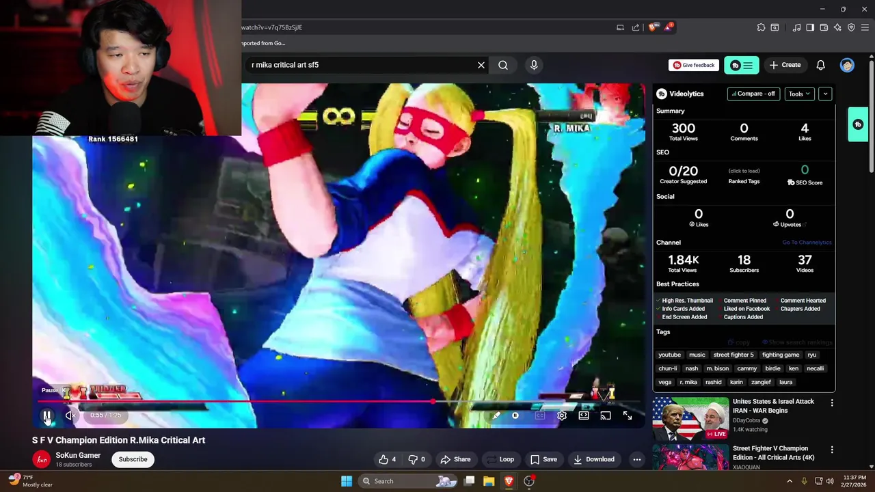Open browser extensions puzzle icon
This screenshot has height=492, width=875.
pyautogui.click(x=761, y=27)
